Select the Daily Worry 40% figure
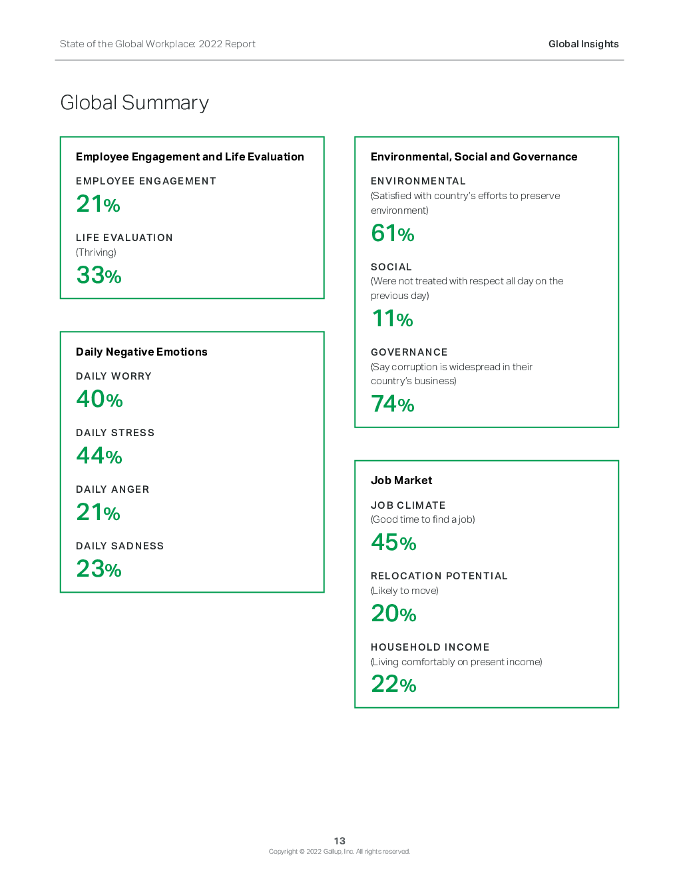 click(99, 399)
